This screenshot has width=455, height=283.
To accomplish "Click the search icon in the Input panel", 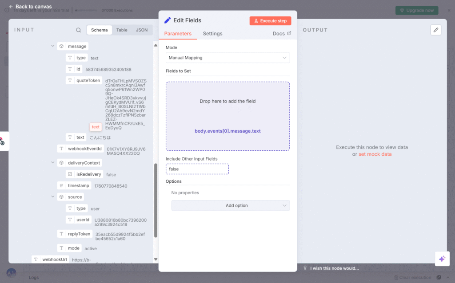I will 79,30.
